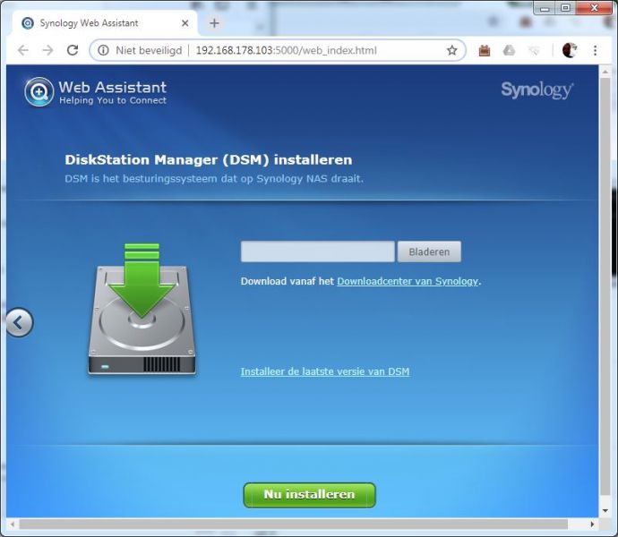Click the horizontal scrollbar left arrow
The image size is (618, 537).
point(13,524)
